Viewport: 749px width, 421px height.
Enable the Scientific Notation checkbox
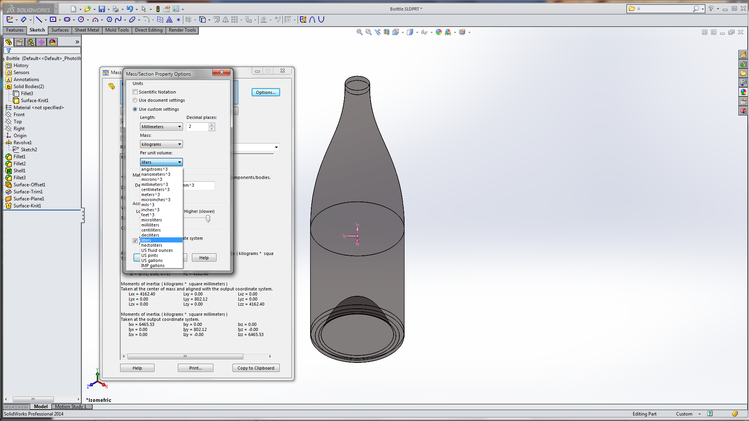[135, 92]
